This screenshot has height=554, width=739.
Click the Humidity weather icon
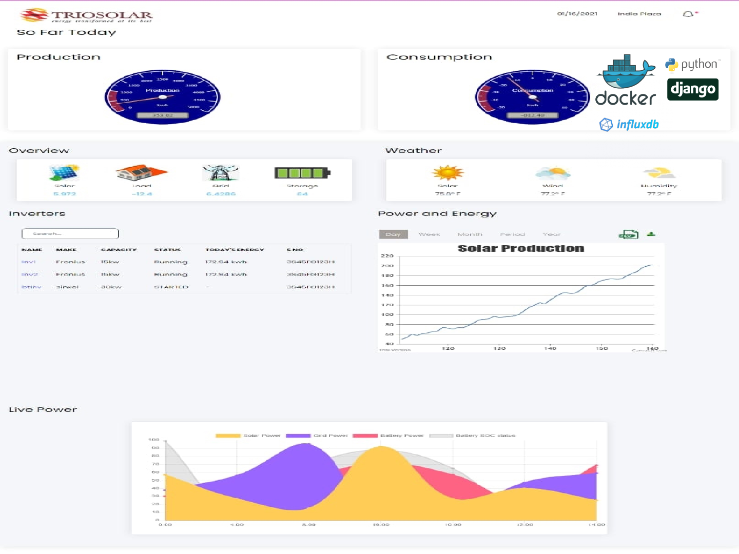tap(659, 173)
